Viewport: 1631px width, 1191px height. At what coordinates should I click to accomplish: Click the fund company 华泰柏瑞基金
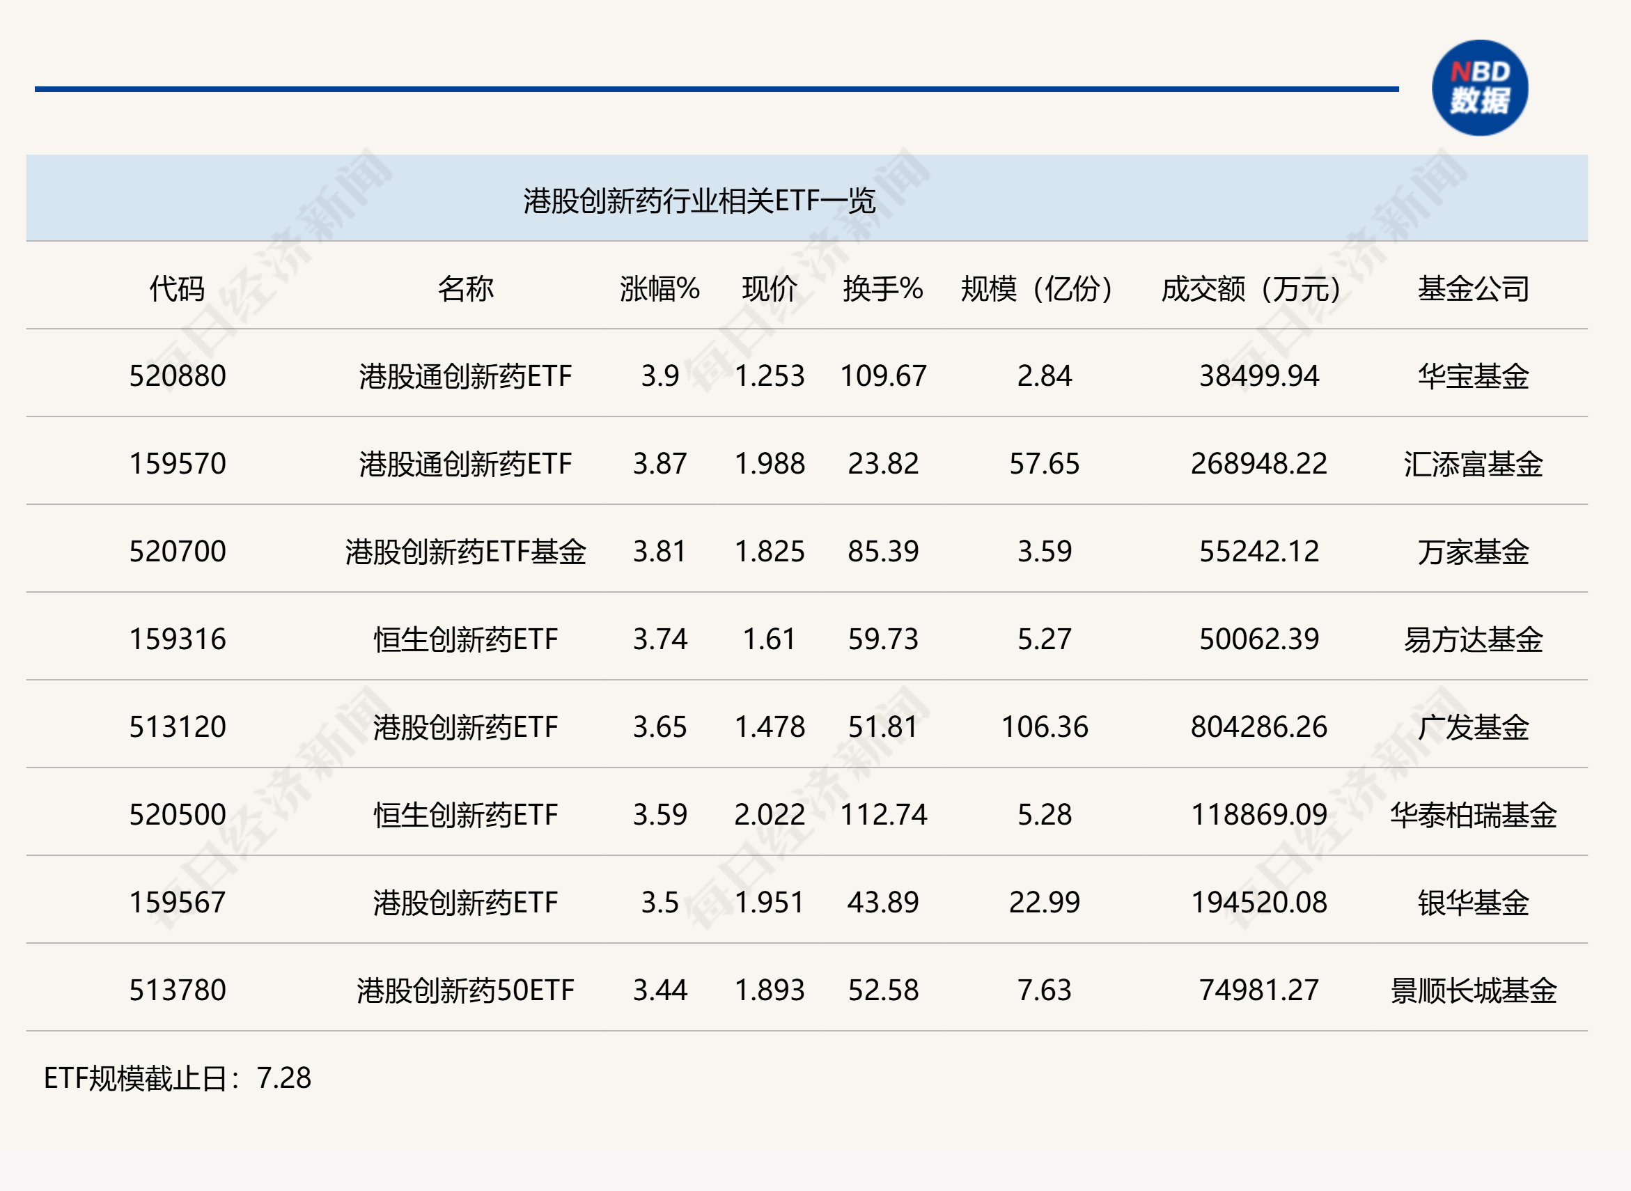(1473, 815)
